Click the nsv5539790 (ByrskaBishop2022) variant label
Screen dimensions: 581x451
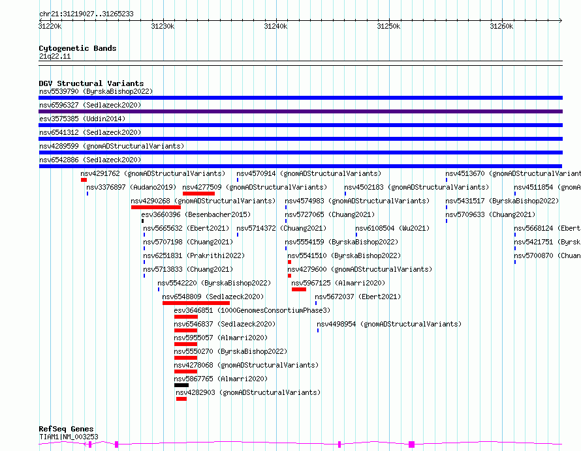coord(96,91)
